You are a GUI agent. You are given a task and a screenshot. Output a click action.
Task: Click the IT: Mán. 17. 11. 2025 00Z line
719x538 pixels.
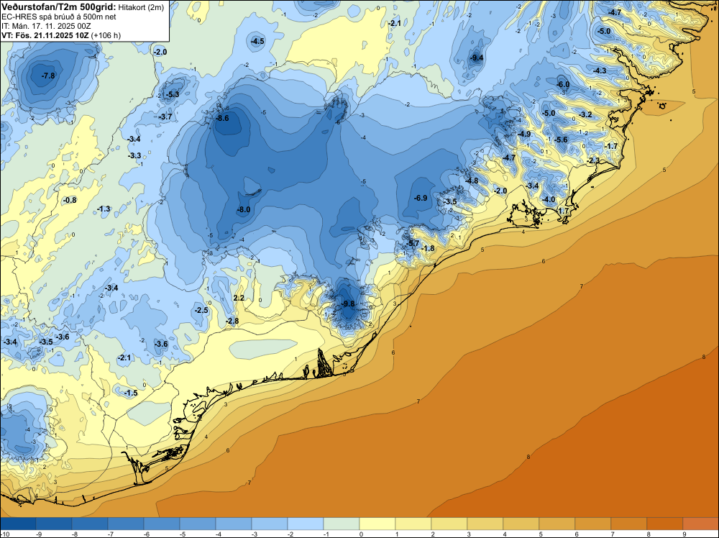point(46,26)
